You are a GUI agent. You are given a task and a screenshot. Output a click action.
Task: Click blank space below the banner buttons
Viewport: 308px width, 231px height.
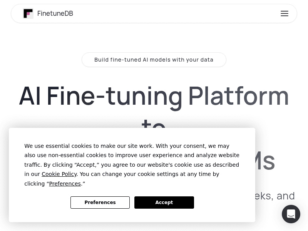coord(132,216)
